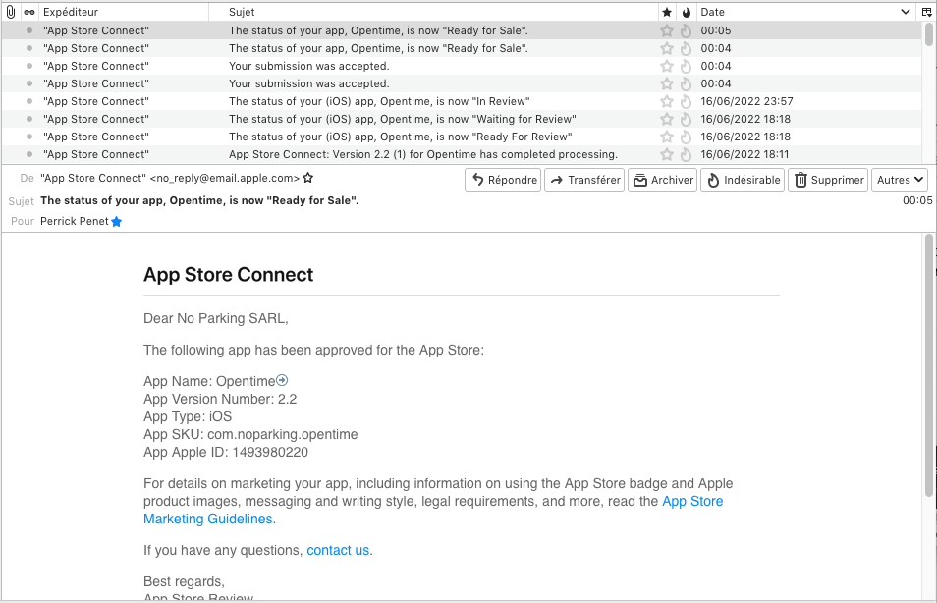The image size is (937, 603).
Task: Open the message "is now "In Review""
Action: 379,101
